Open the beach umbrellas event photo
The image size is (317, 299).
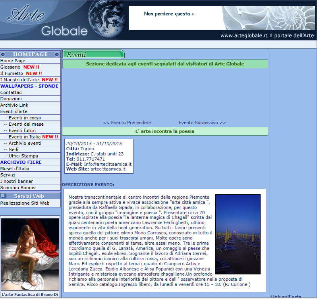point(238,234)
